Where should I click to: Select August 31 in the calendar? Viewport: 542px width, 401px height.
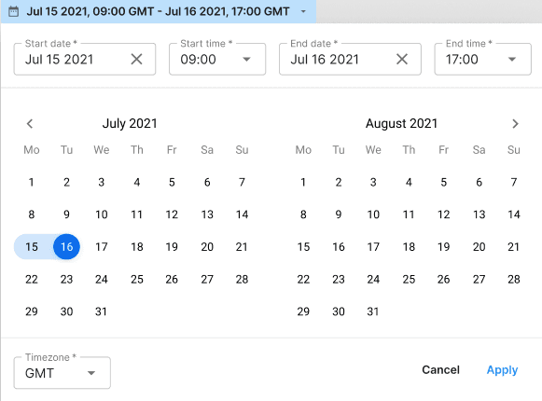point(373,311)
